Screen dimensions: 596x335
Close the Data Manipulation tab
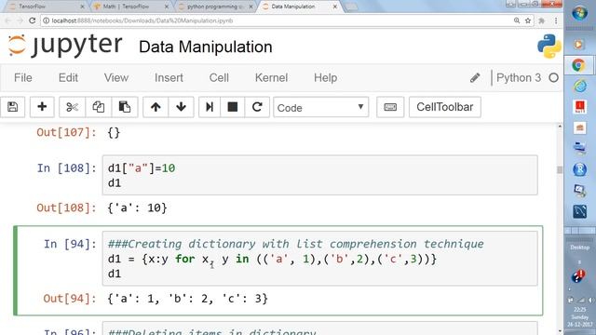point(335,7)
